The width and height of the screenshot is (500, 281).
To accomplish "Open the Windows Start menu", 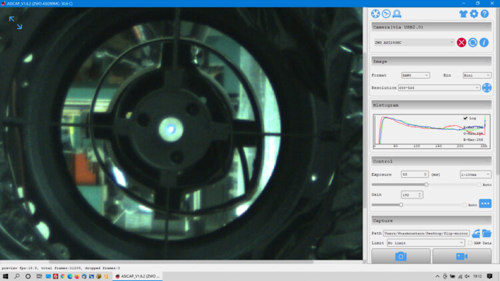I will (5, 276).
